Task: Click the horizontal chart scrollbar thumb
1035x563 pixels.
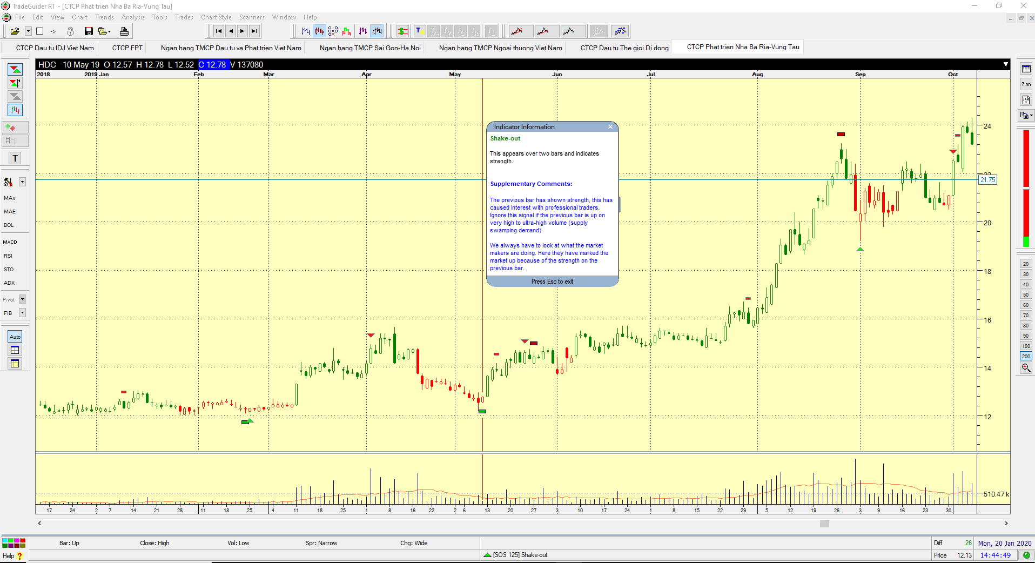Action: pos(824,524)
